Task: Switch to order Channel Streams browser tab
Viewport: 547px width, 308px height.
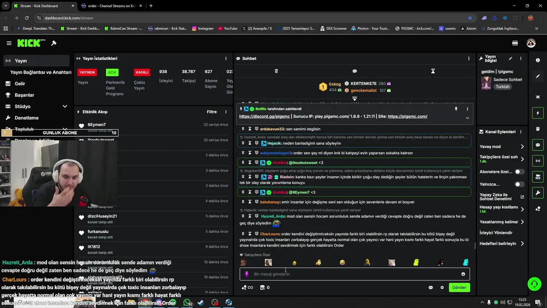Action: tap(111, 6)
